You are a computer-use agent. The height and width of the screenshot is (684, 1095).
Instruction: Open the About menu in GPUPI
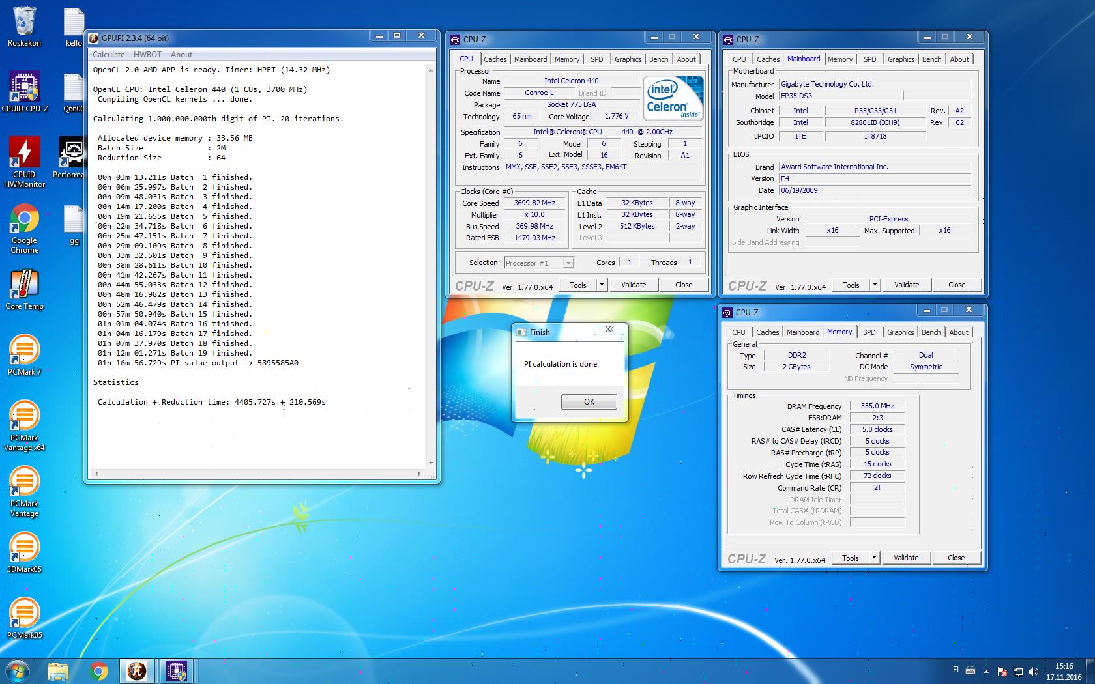pyautogui.click(x=181, y=55)
